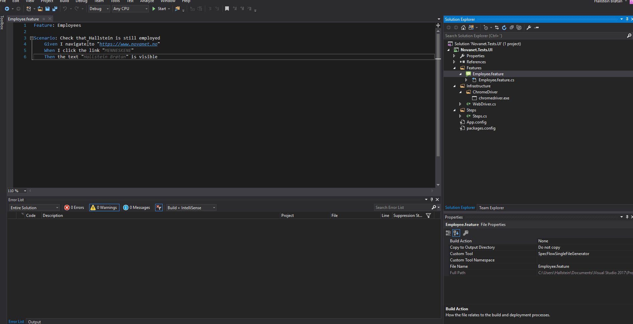Refresh the Solution Explorer view

[504, 28]
